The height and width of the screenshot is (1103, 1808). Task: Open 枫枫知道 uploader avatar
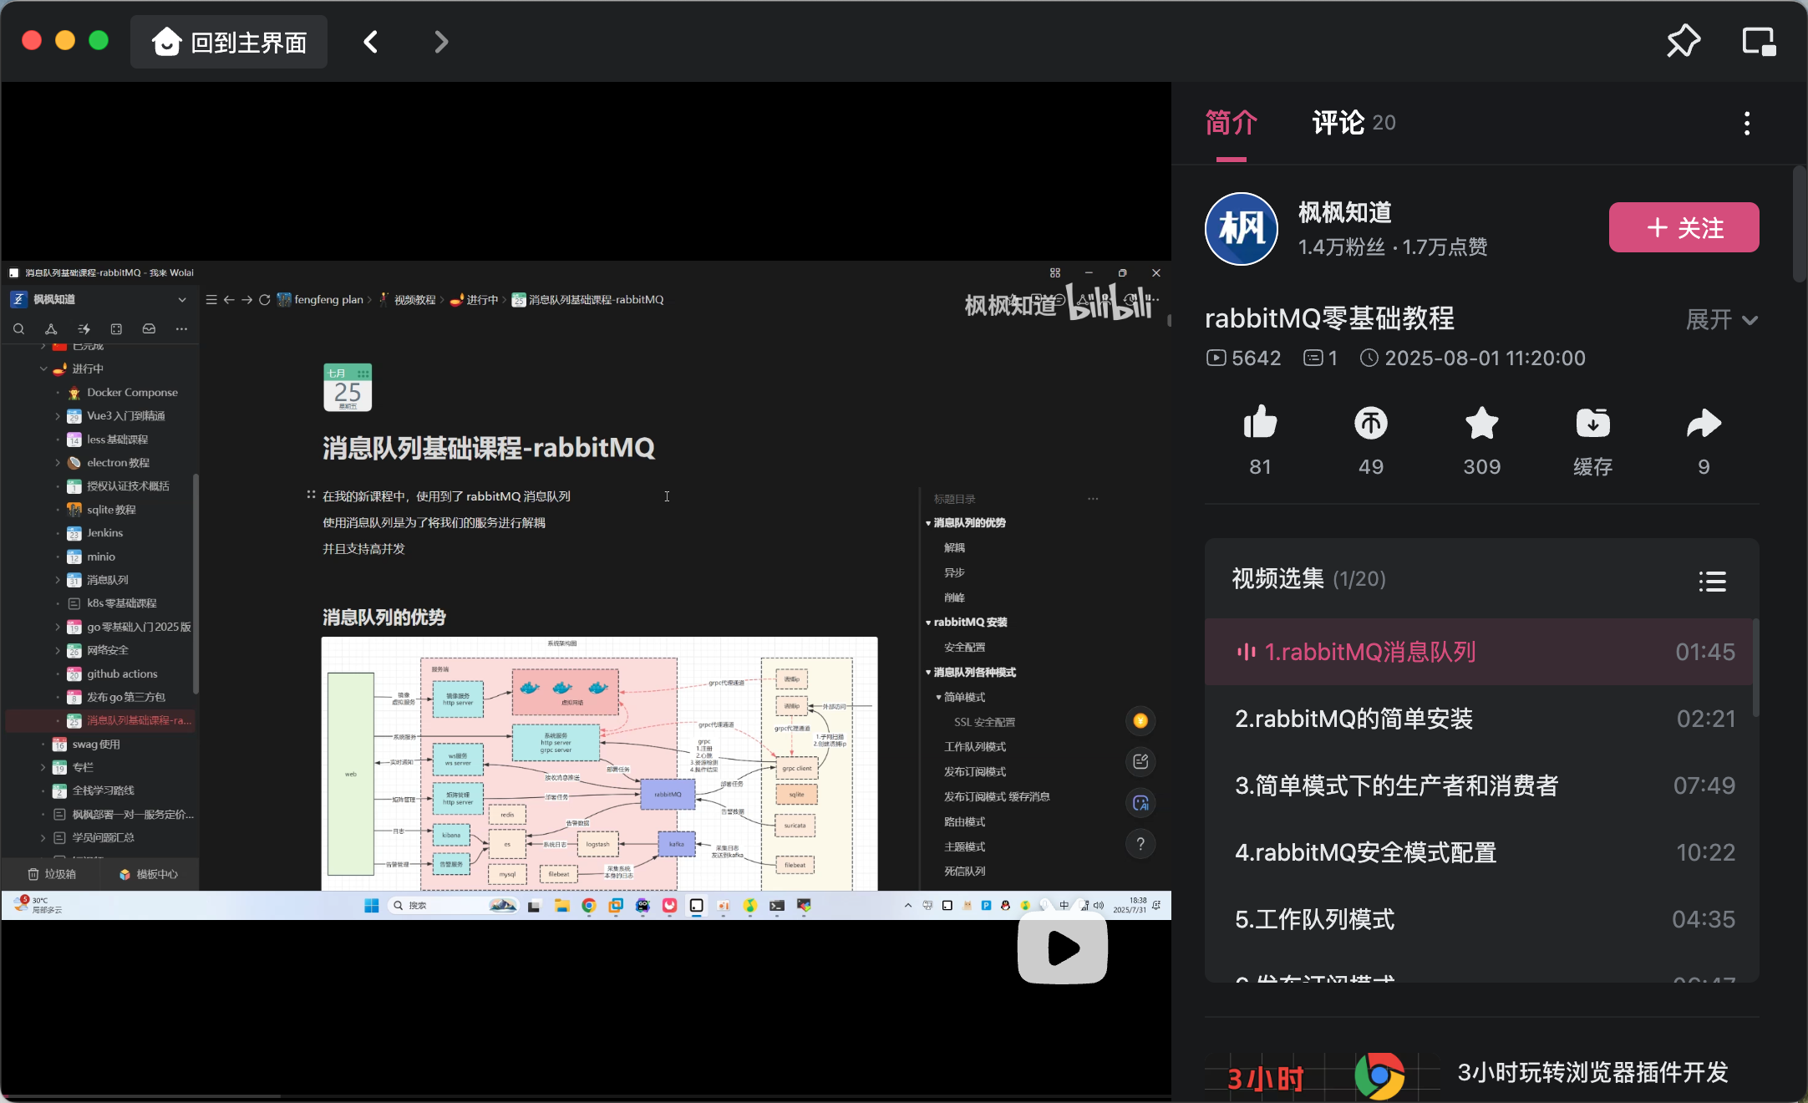pyautogui.click(x=1241, y=229)
